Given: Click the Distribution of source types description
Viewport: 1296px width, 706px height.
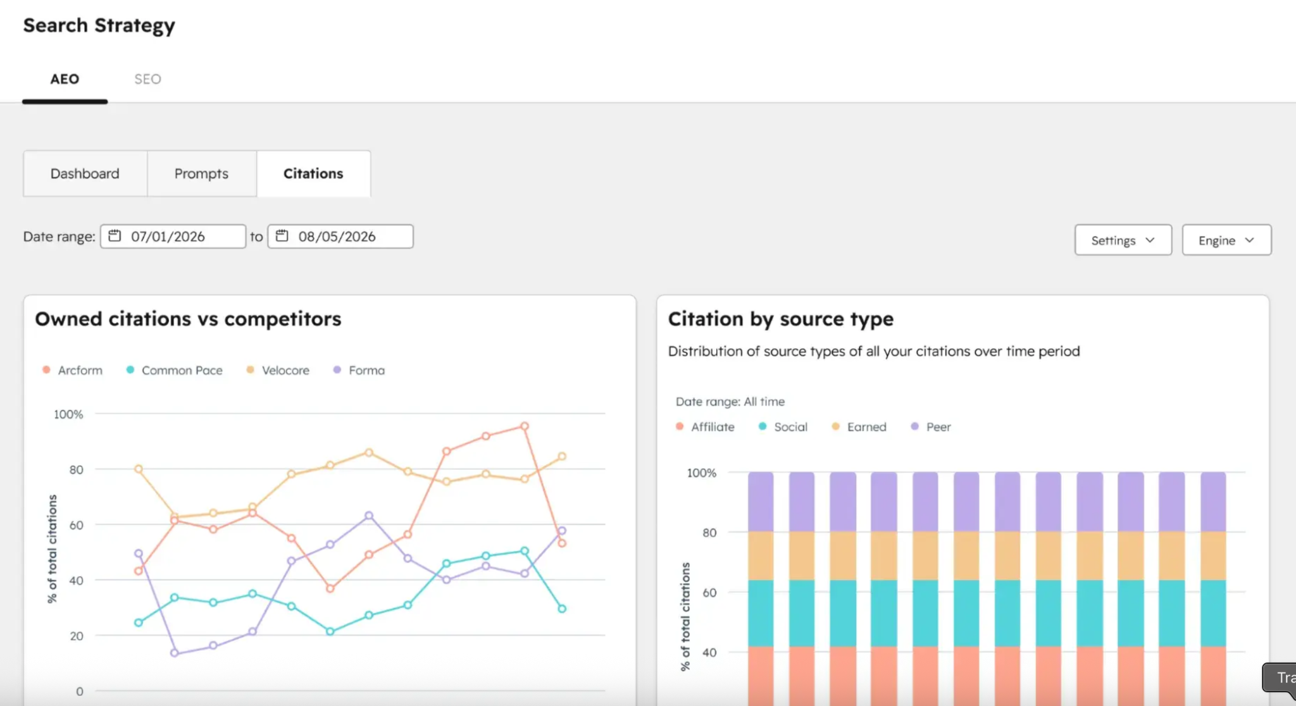Looking at the screenshot, I should point(874,351).
